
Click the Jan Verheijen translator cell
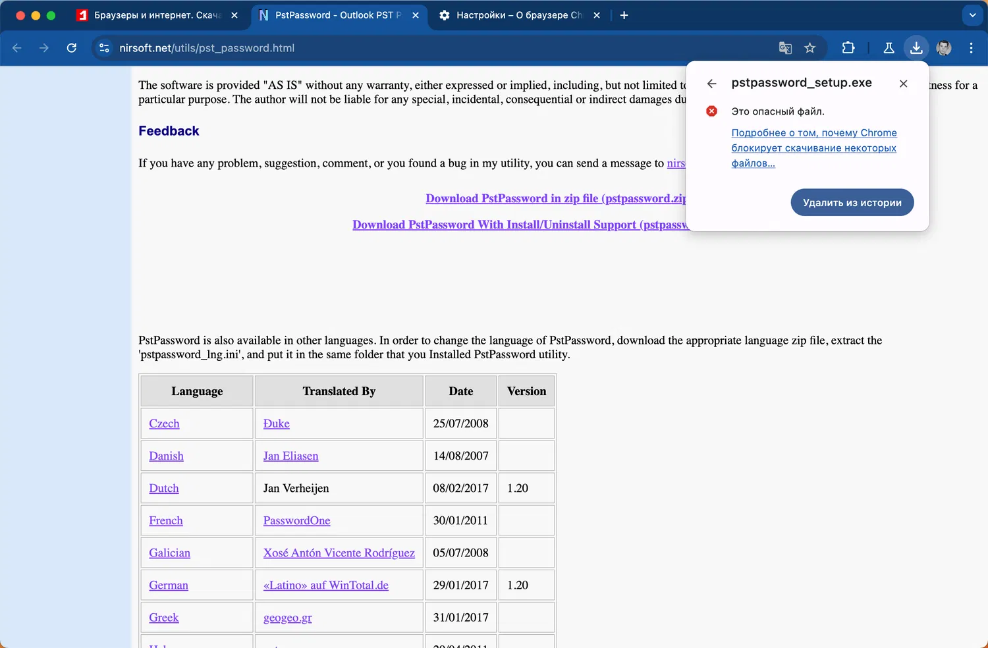tap(339, 488)
